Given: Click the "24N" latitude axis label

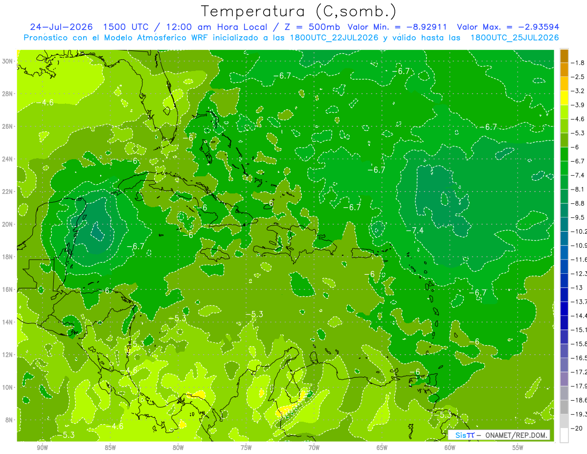Looking at the screenshot, I should pos(8,159).
